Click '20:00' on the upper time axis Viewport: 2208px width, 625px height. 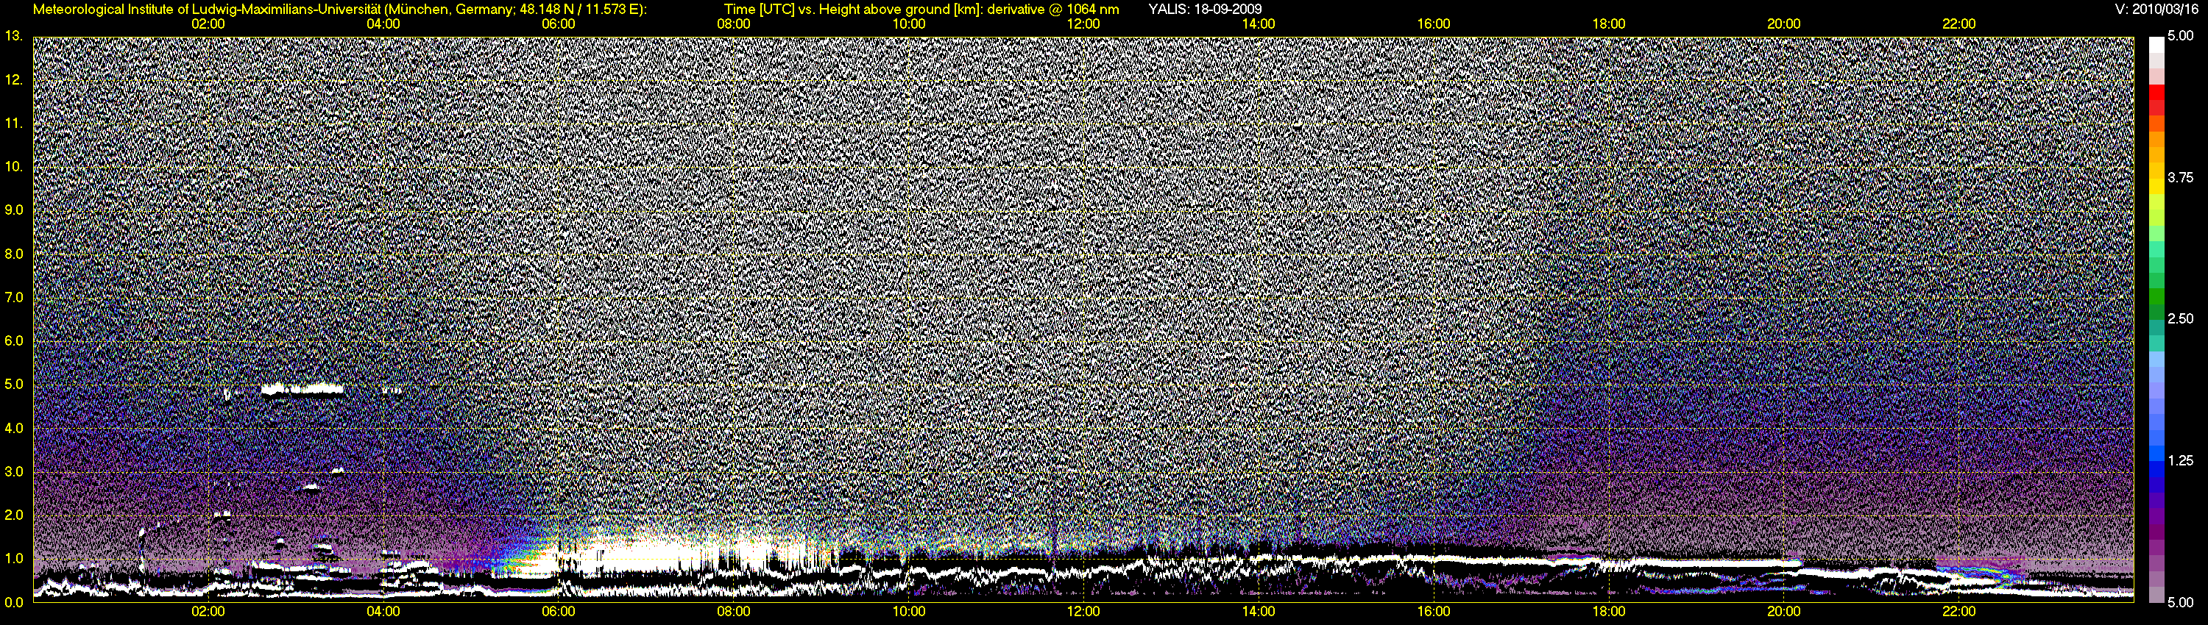1784,24
